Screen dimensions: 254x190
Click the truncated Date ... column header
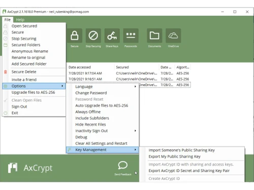click(167, 67)
